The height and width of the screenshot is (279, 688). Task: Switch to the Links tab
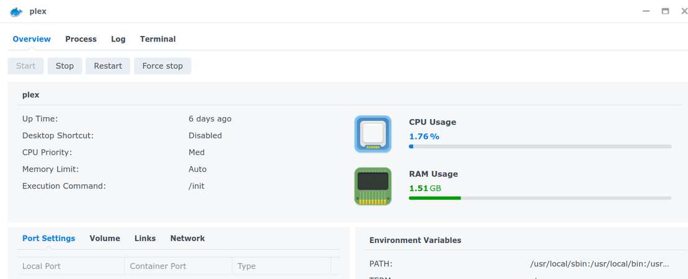pyautogui.click(x=145, y=238)
